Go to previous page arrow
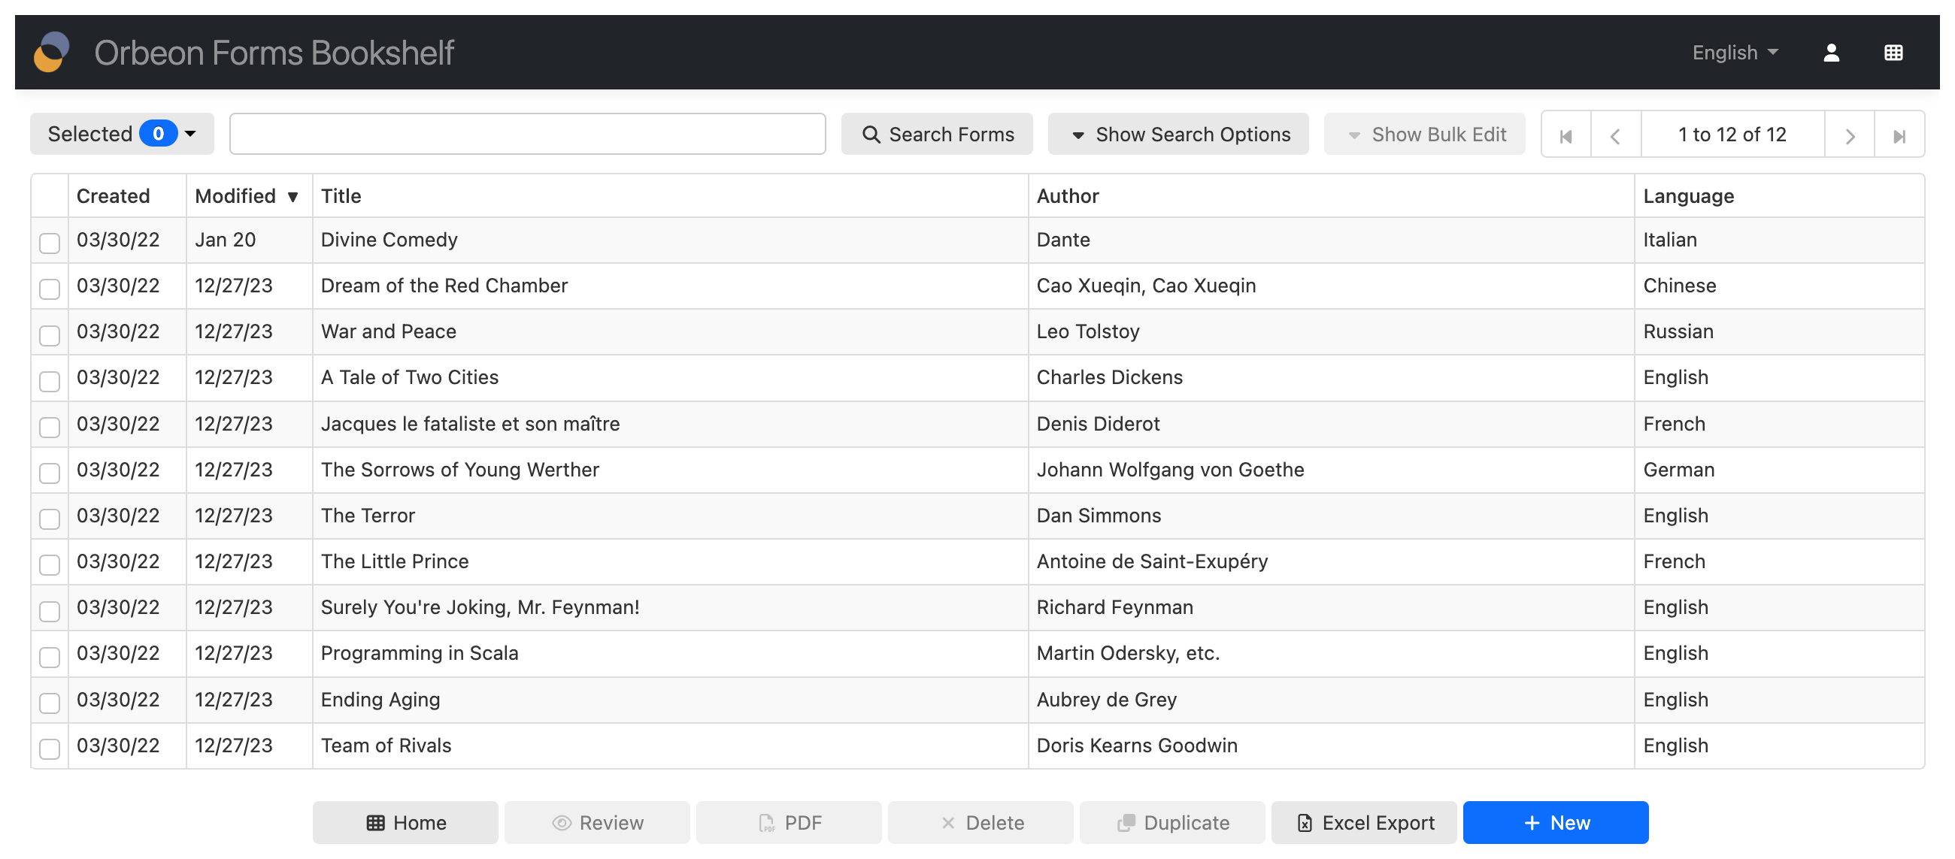 tap(1615, 135)
